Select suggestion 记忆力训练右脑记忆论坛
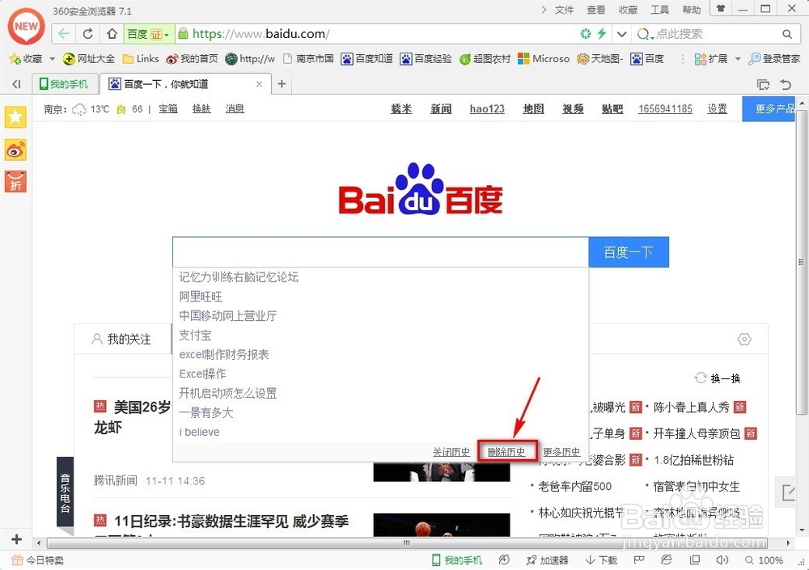This screenshot has width=809, height=570. tap(239, 277)
